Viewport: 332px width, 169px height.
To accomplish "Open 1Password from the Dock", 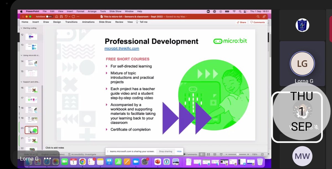I will coord(167,162).
